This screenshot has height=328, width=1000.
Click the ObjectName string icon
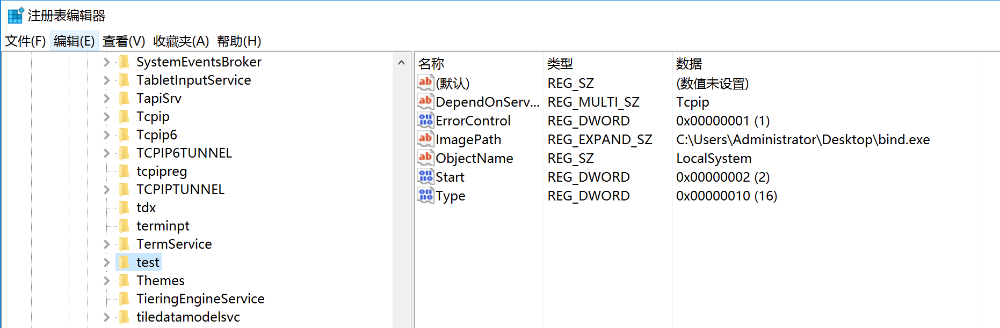(x=425, y=158)
